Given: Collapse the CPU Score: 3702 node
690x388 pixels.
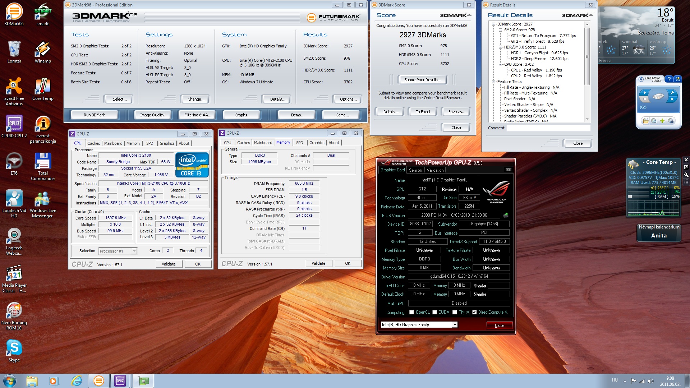Looking at the screenshot, I should point(500,64).
